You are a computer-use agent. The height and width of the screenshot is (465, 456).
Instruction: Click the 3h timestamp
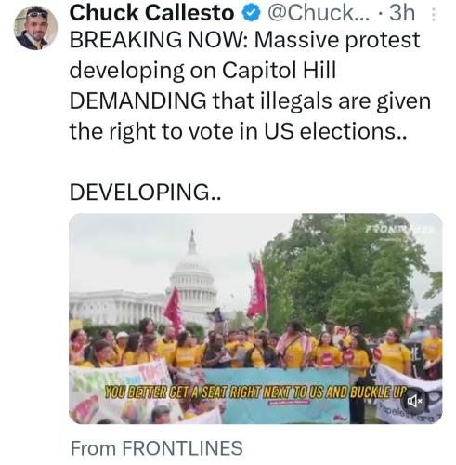[x=402, y=13]
